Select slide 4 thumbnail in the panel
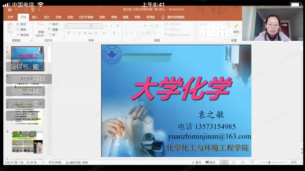 click(27, 142)
